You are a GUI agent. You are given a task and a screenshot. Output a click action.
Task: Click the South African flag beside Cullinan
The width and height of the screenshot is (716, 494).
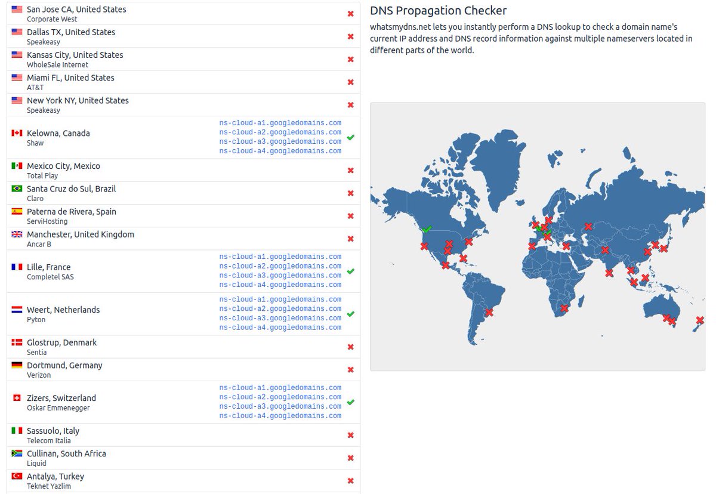tap(17, 453)
